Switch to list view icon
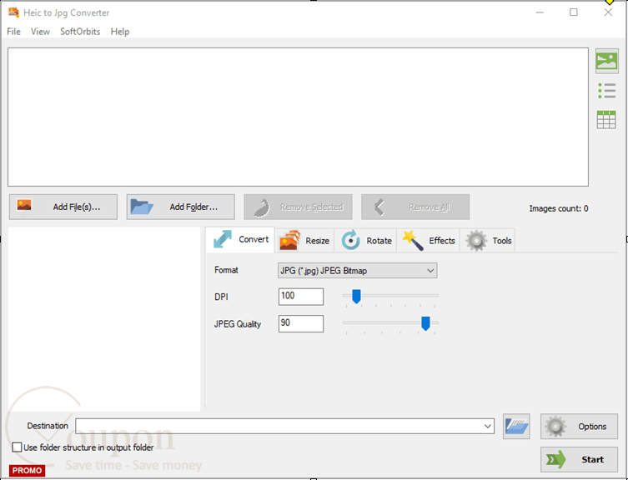Image resolution: width=628 pixels, height=480 pixels. [606, 91]
